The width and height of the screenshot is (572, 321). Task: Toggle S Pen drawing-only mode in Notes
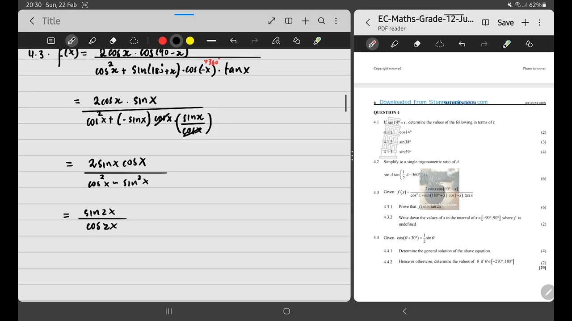pyautogui.click(x=317, y=41)
